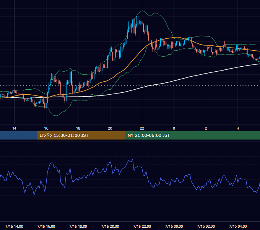Click the London session bar 15:30-21:00 JST
Viewport: 260px width, 230px height.
click(81, 135)
